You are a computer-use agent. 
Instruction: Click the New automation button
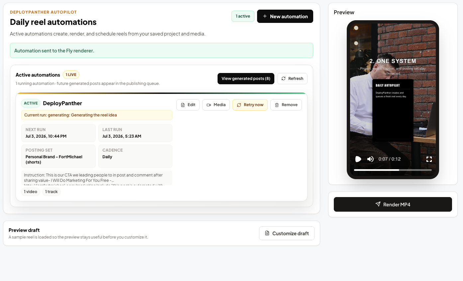click(285, 16)
